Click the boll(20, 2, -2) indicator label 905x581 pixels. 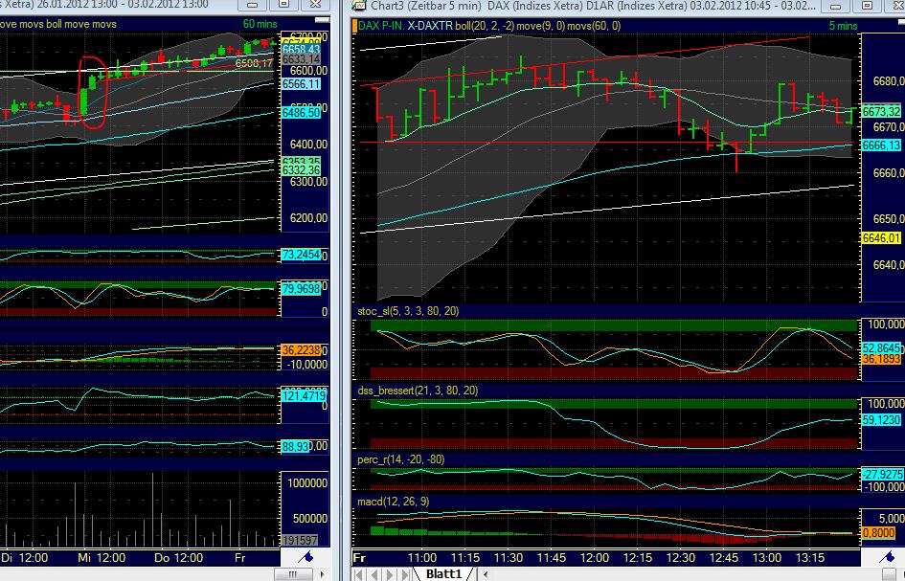click(485, 26)
